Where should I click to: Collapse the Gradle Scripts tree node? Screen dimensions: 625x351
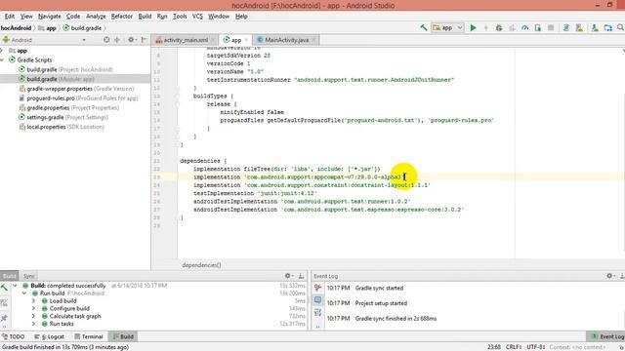click(2, 60)
